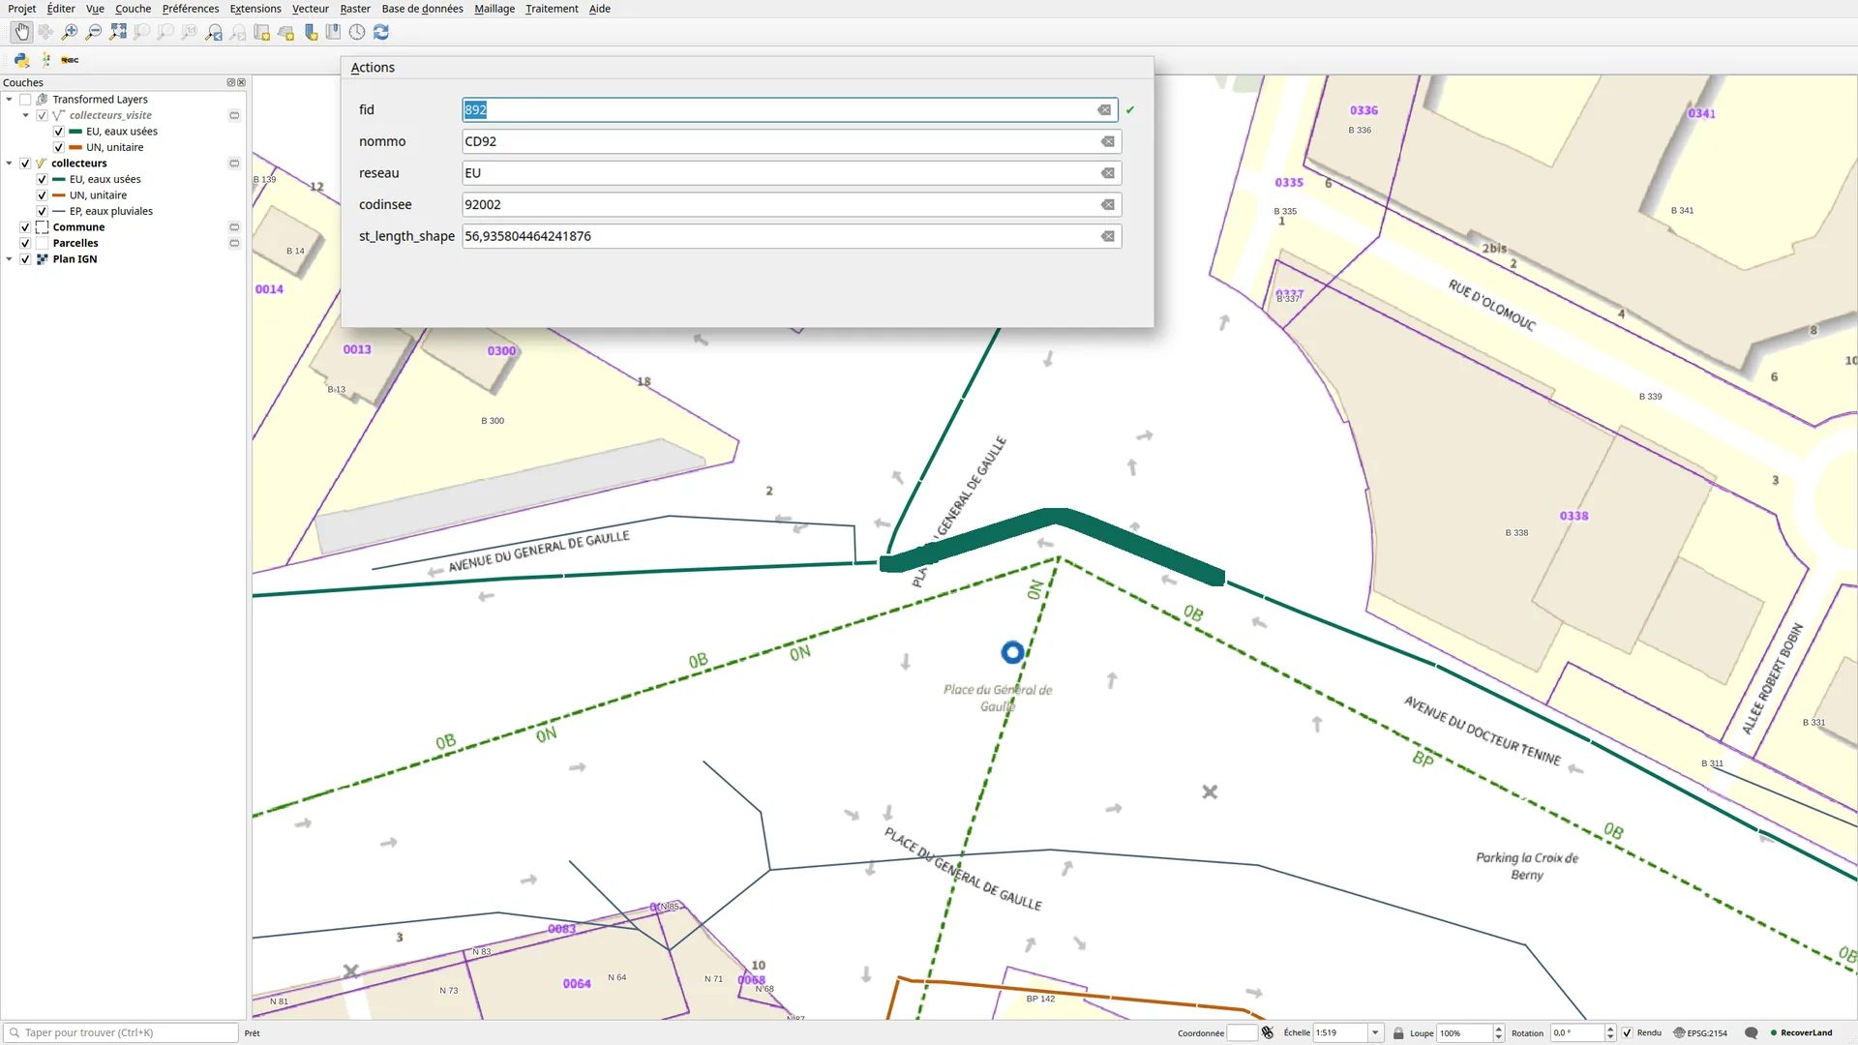
Task: Uncheck the Commune layer
Action: [25, 227]
